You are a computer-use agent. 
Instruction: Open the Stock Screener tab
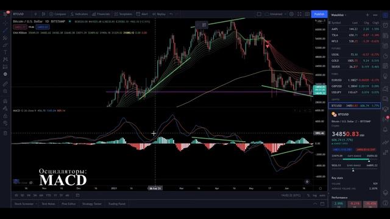pyautogui.click(x=24, y=204)
